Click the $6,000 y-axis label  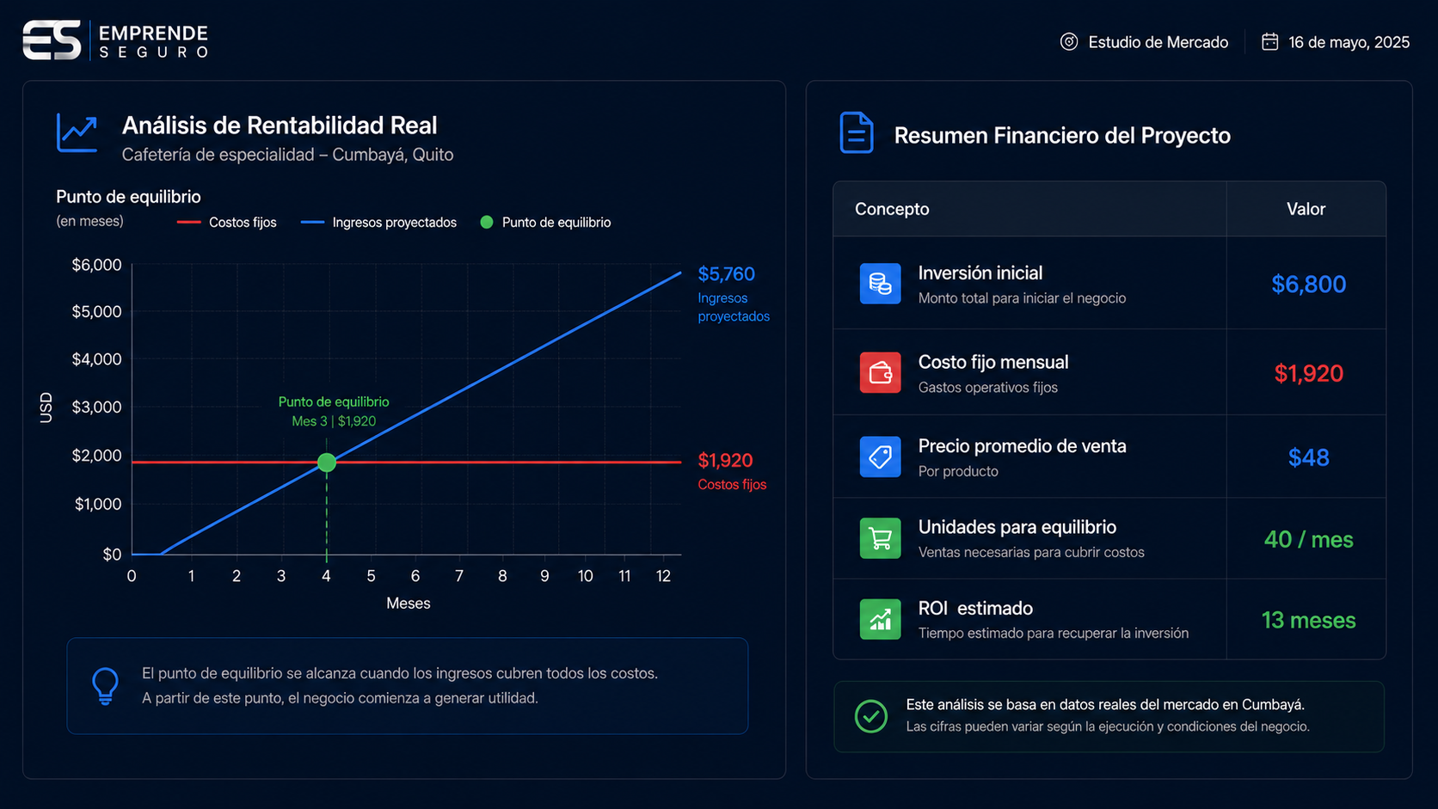[x=96, y=265]
